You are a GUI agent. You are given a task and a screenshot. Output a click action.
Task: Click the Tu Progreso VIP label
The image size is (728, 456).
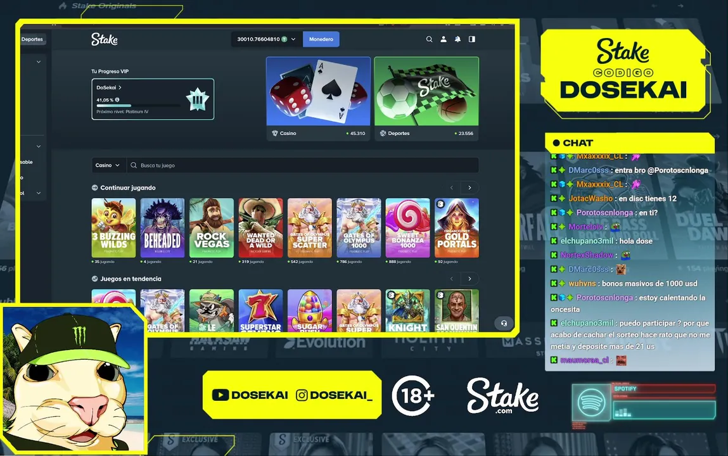110,72
